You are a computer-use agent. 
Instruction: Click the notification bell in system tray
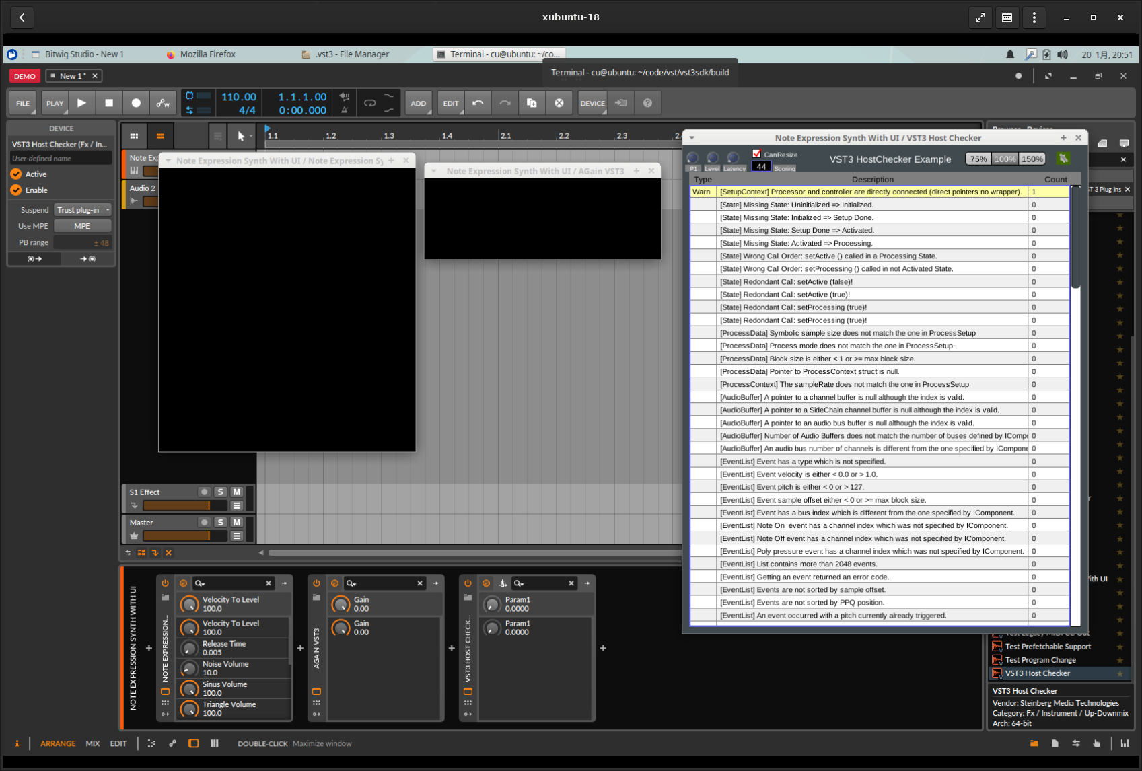point(1010,54)
